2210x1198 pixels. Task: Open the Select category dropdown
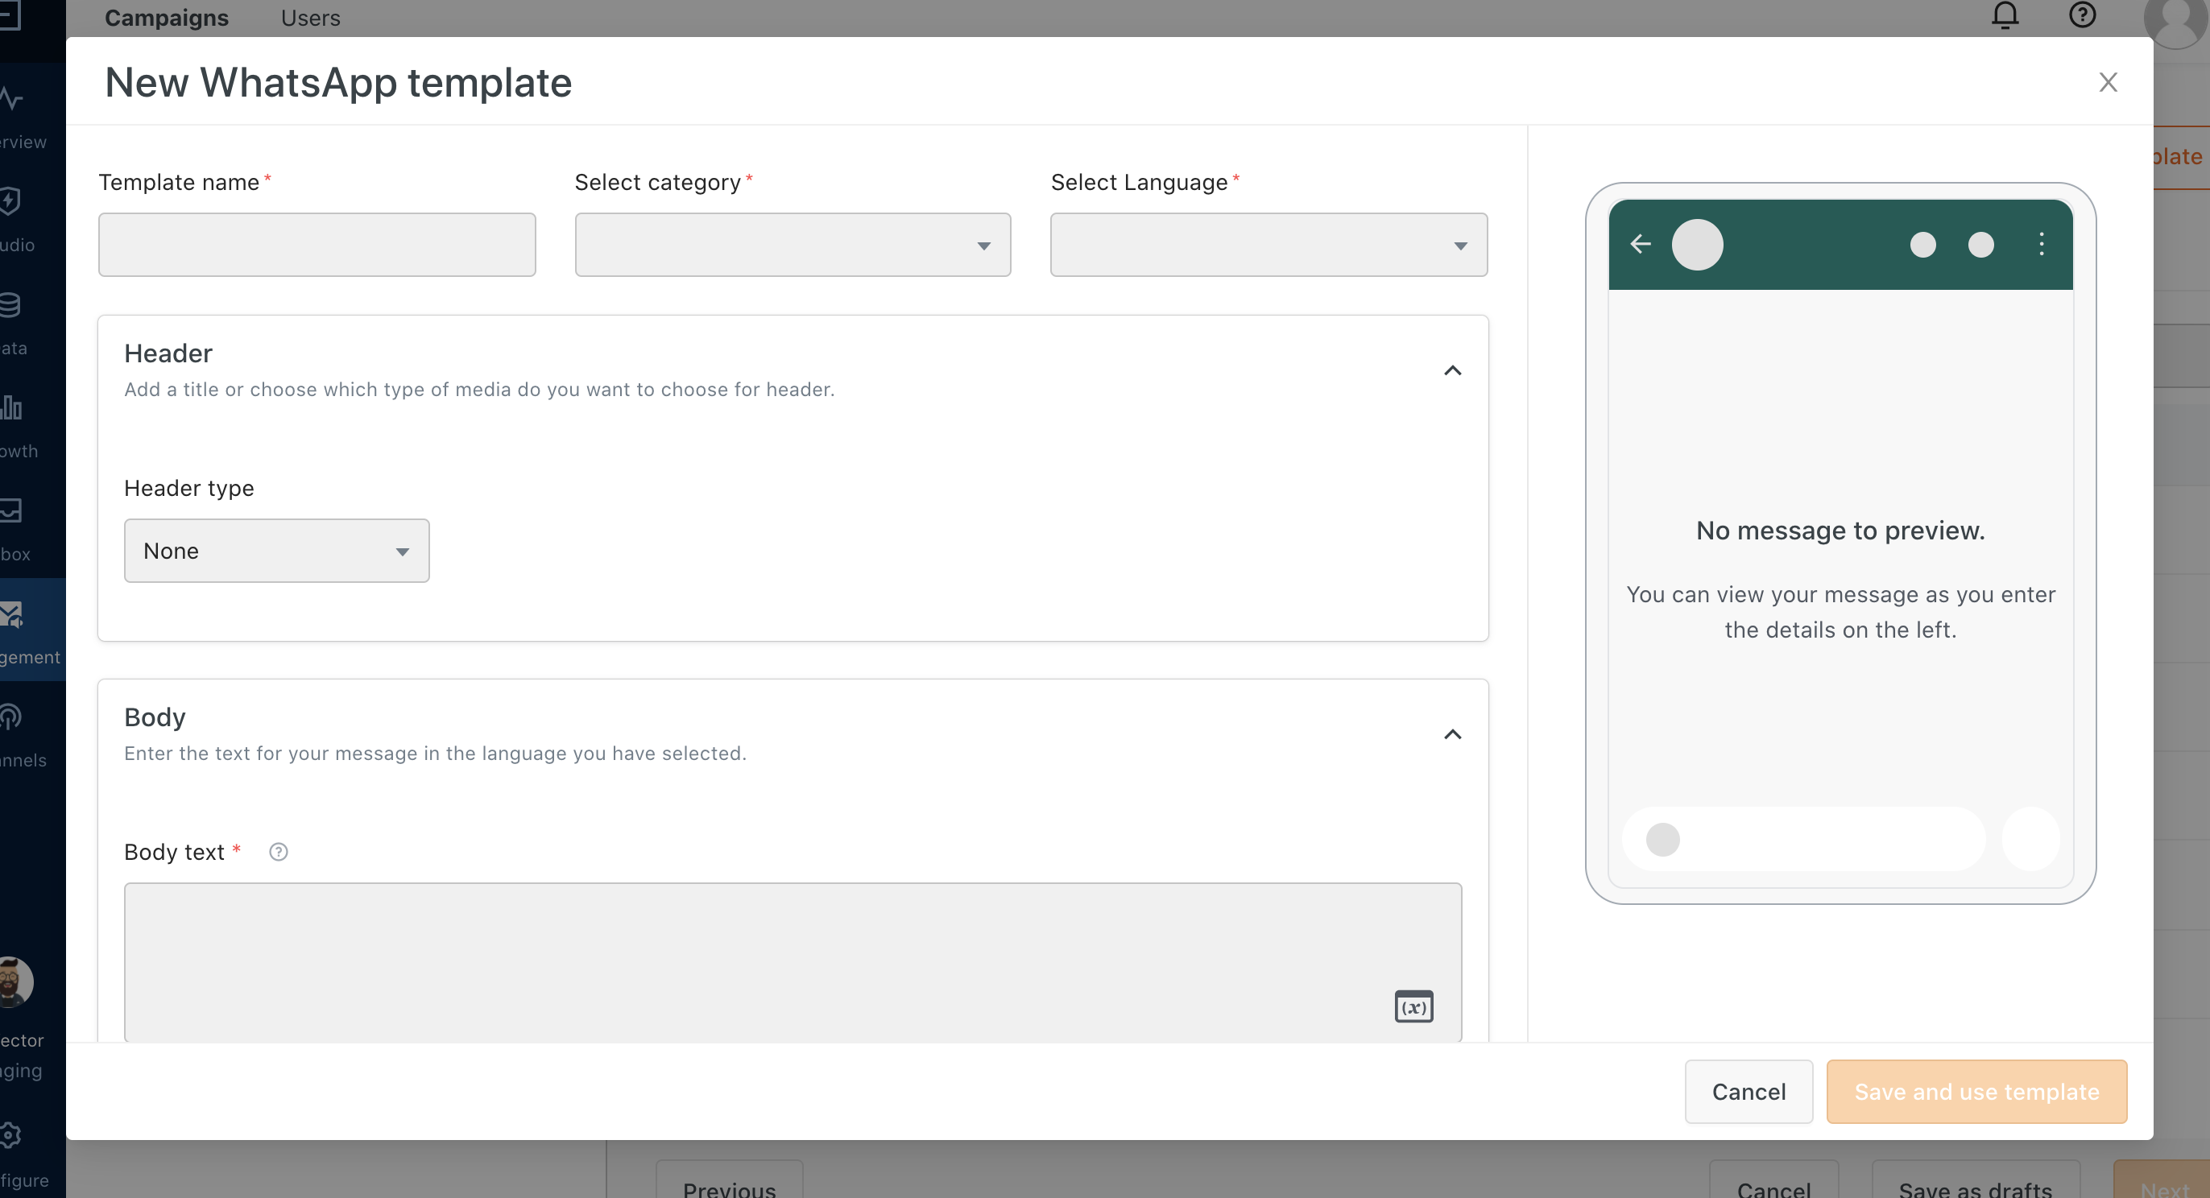point(793,245)
